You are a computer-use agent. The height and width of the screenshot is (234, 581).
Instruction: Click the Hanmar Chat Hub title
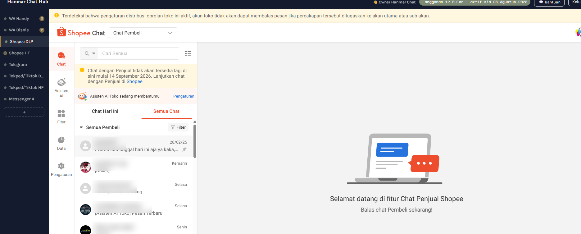pos(28,2)
